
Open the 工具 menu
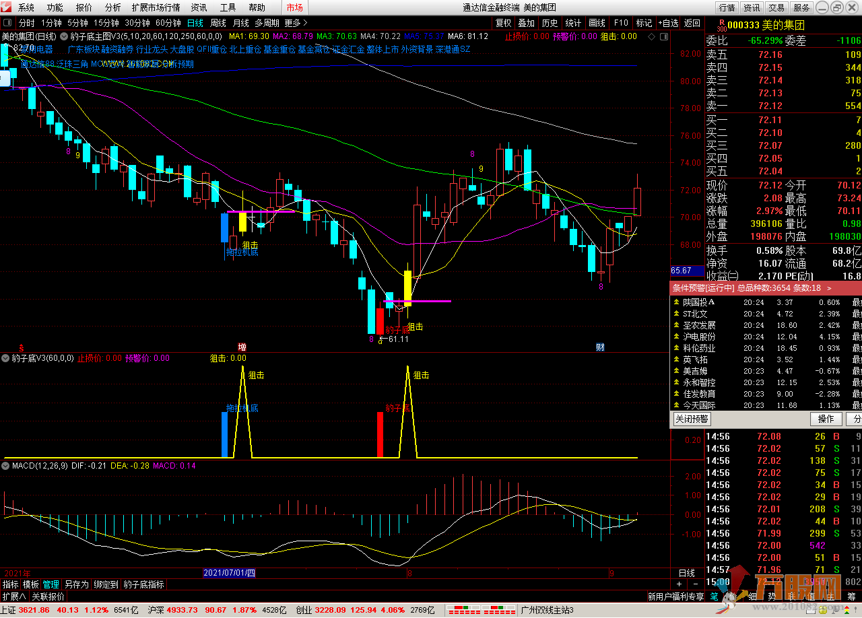coord(228,7)
